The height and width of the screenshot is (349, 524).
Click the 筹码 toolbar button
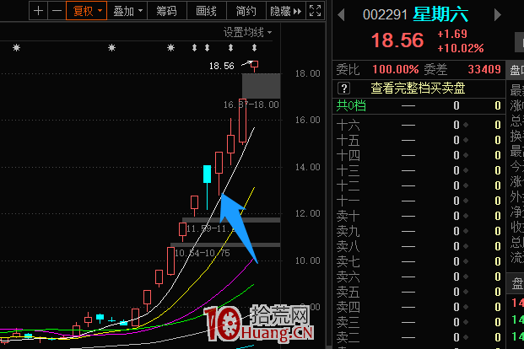[167, 11]
